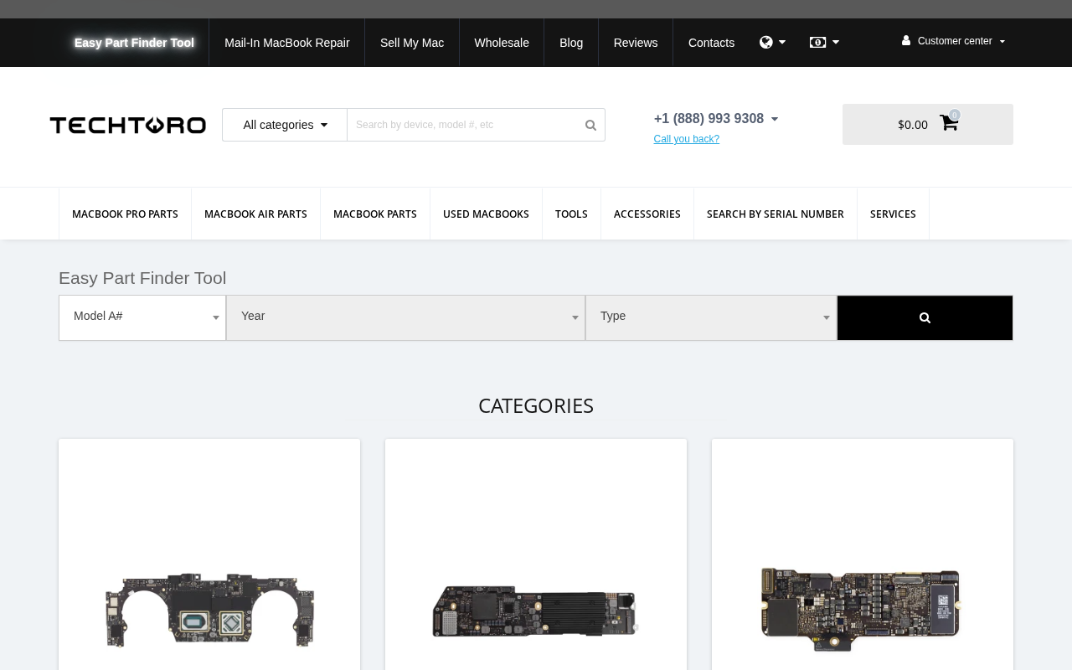Open Sell My Mac link
This screenshot has width=1072, height=670.
click(412, 43)
